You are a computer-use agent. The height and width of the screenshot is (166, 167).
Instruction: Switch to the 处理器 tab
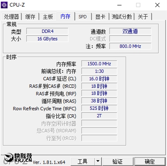[x=11, y=17]
